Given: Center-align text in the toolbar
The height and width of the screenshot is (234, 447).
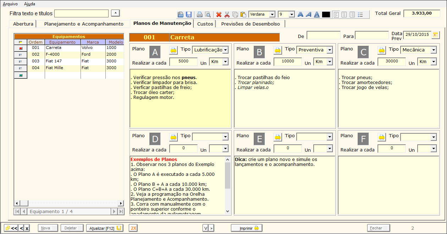Looking at the screenshot, I should point(344,15).
